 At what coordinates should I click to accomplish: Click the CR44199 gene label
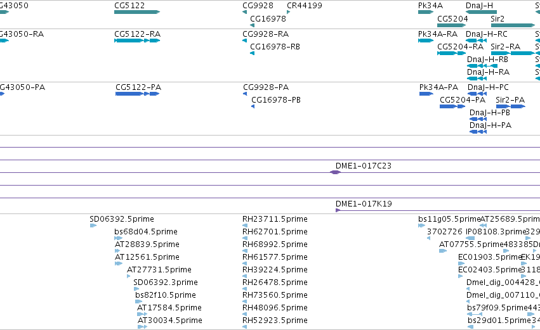pyautogui.click(x=305, y=6)
